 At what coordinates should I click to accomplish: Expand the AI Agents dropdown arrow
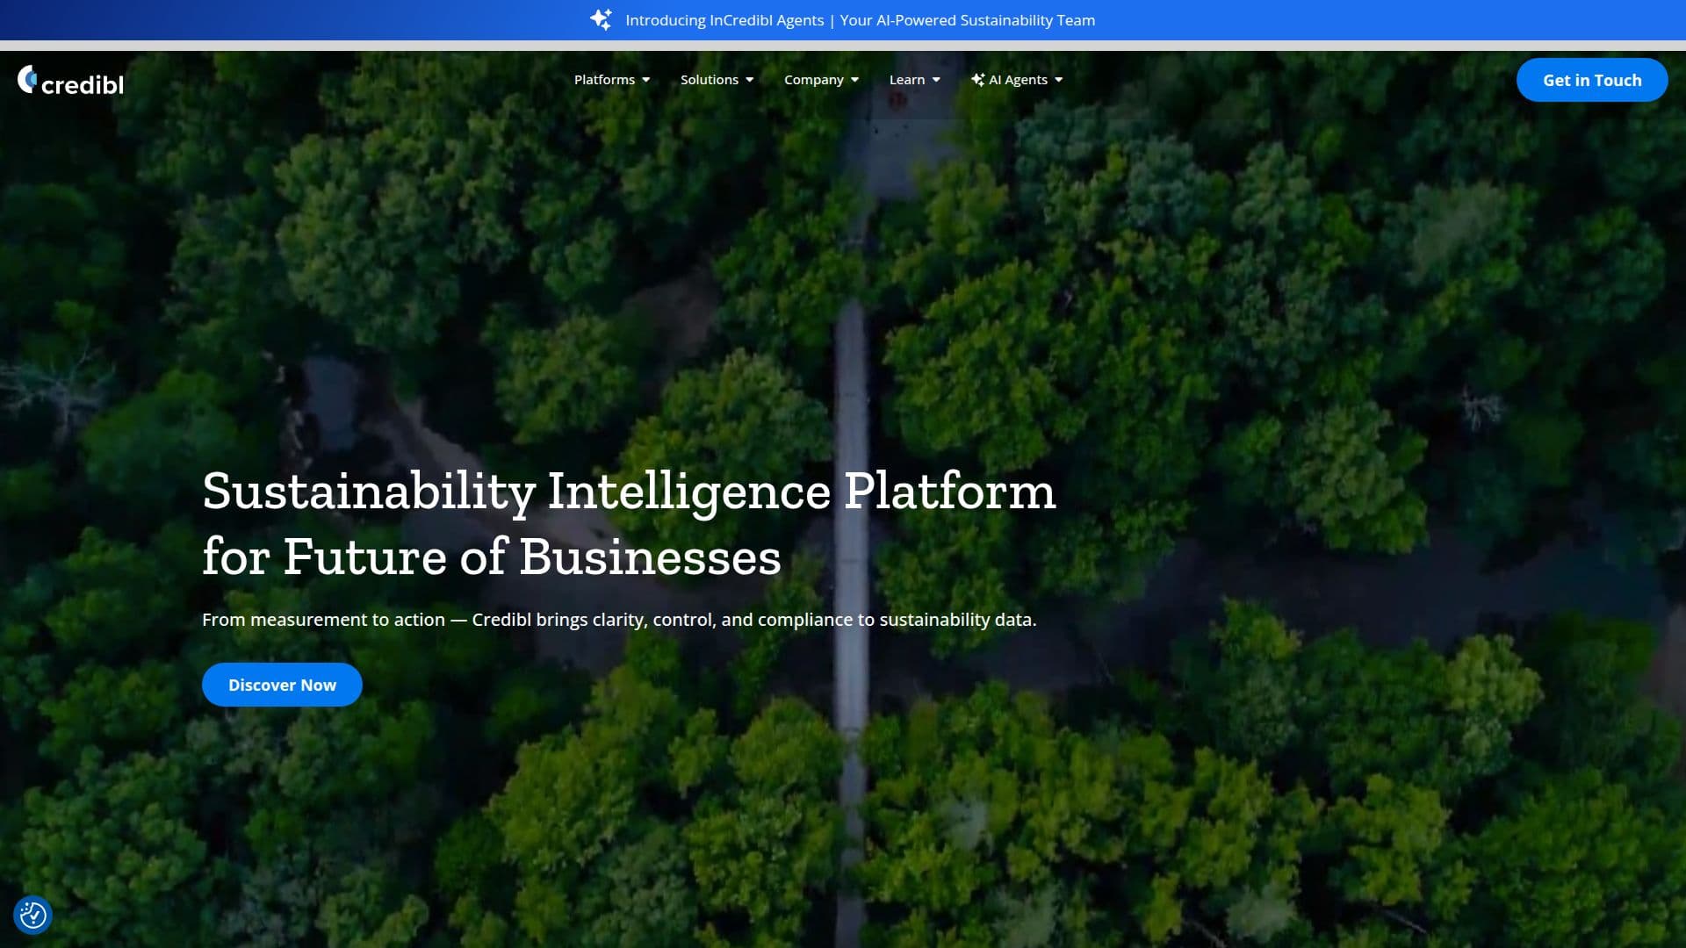point(1059,80)
